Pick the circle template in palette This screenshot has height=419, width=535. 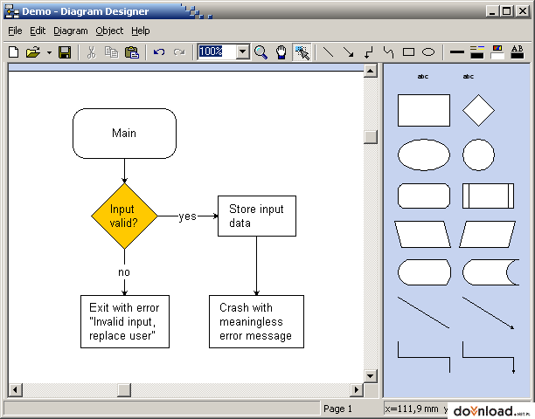click(x=478, y=155)
